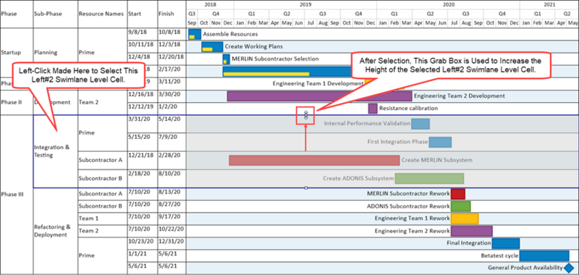This screenshot has height=275, width=579.
Task: Select the bottom circular handle of the selected swimlane
Action: point(305,188)
